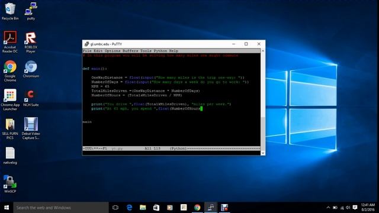Click the 'NumberOfHours =' calculation line
Image resolution: width=379 pixels, height=213 pixels.
(137, 95)
